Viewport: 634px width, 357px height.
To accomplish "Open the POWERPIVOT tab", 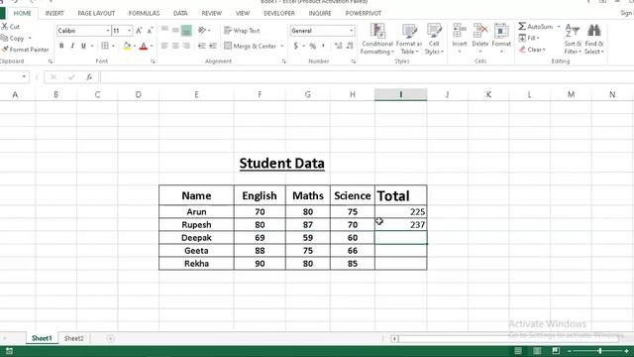I will pos(364,13).
